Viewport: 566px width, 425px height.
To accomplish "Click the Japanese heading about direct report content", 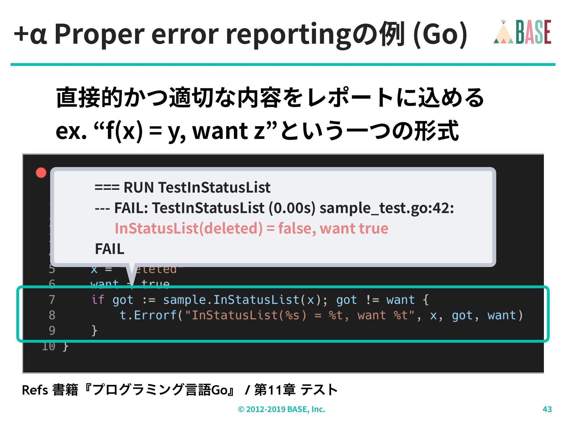I will (x=270, y=97).
